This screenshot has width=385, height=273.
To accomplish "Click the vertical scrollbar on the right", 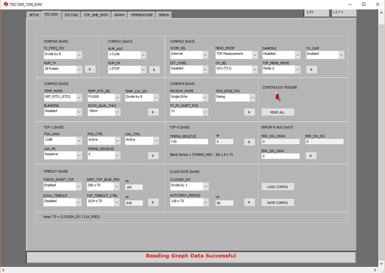I will [x=382, y=138].
